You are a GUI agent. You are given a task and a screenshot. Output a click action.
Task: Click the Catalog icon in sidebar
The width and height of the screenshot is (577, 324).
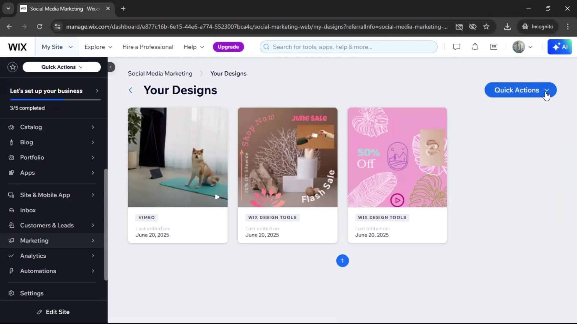[x=11, y=127]
